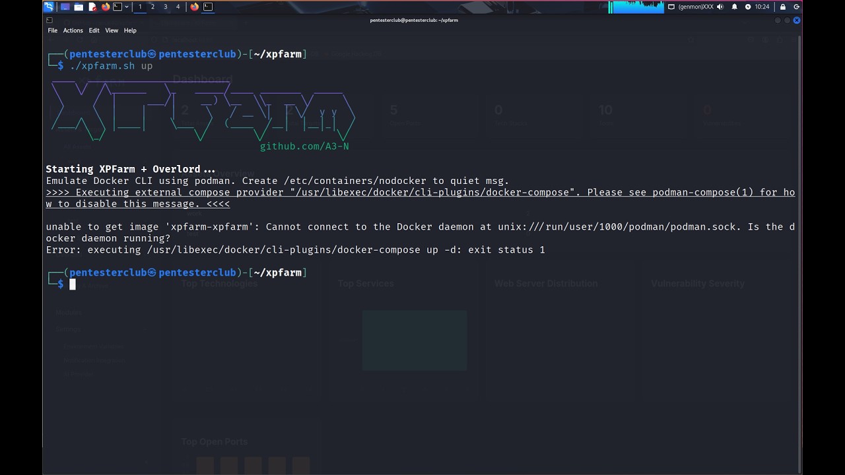Viewport: 845px width, 475px height.
Task: Click the power manager icon
Action: (x=748, y=7)
